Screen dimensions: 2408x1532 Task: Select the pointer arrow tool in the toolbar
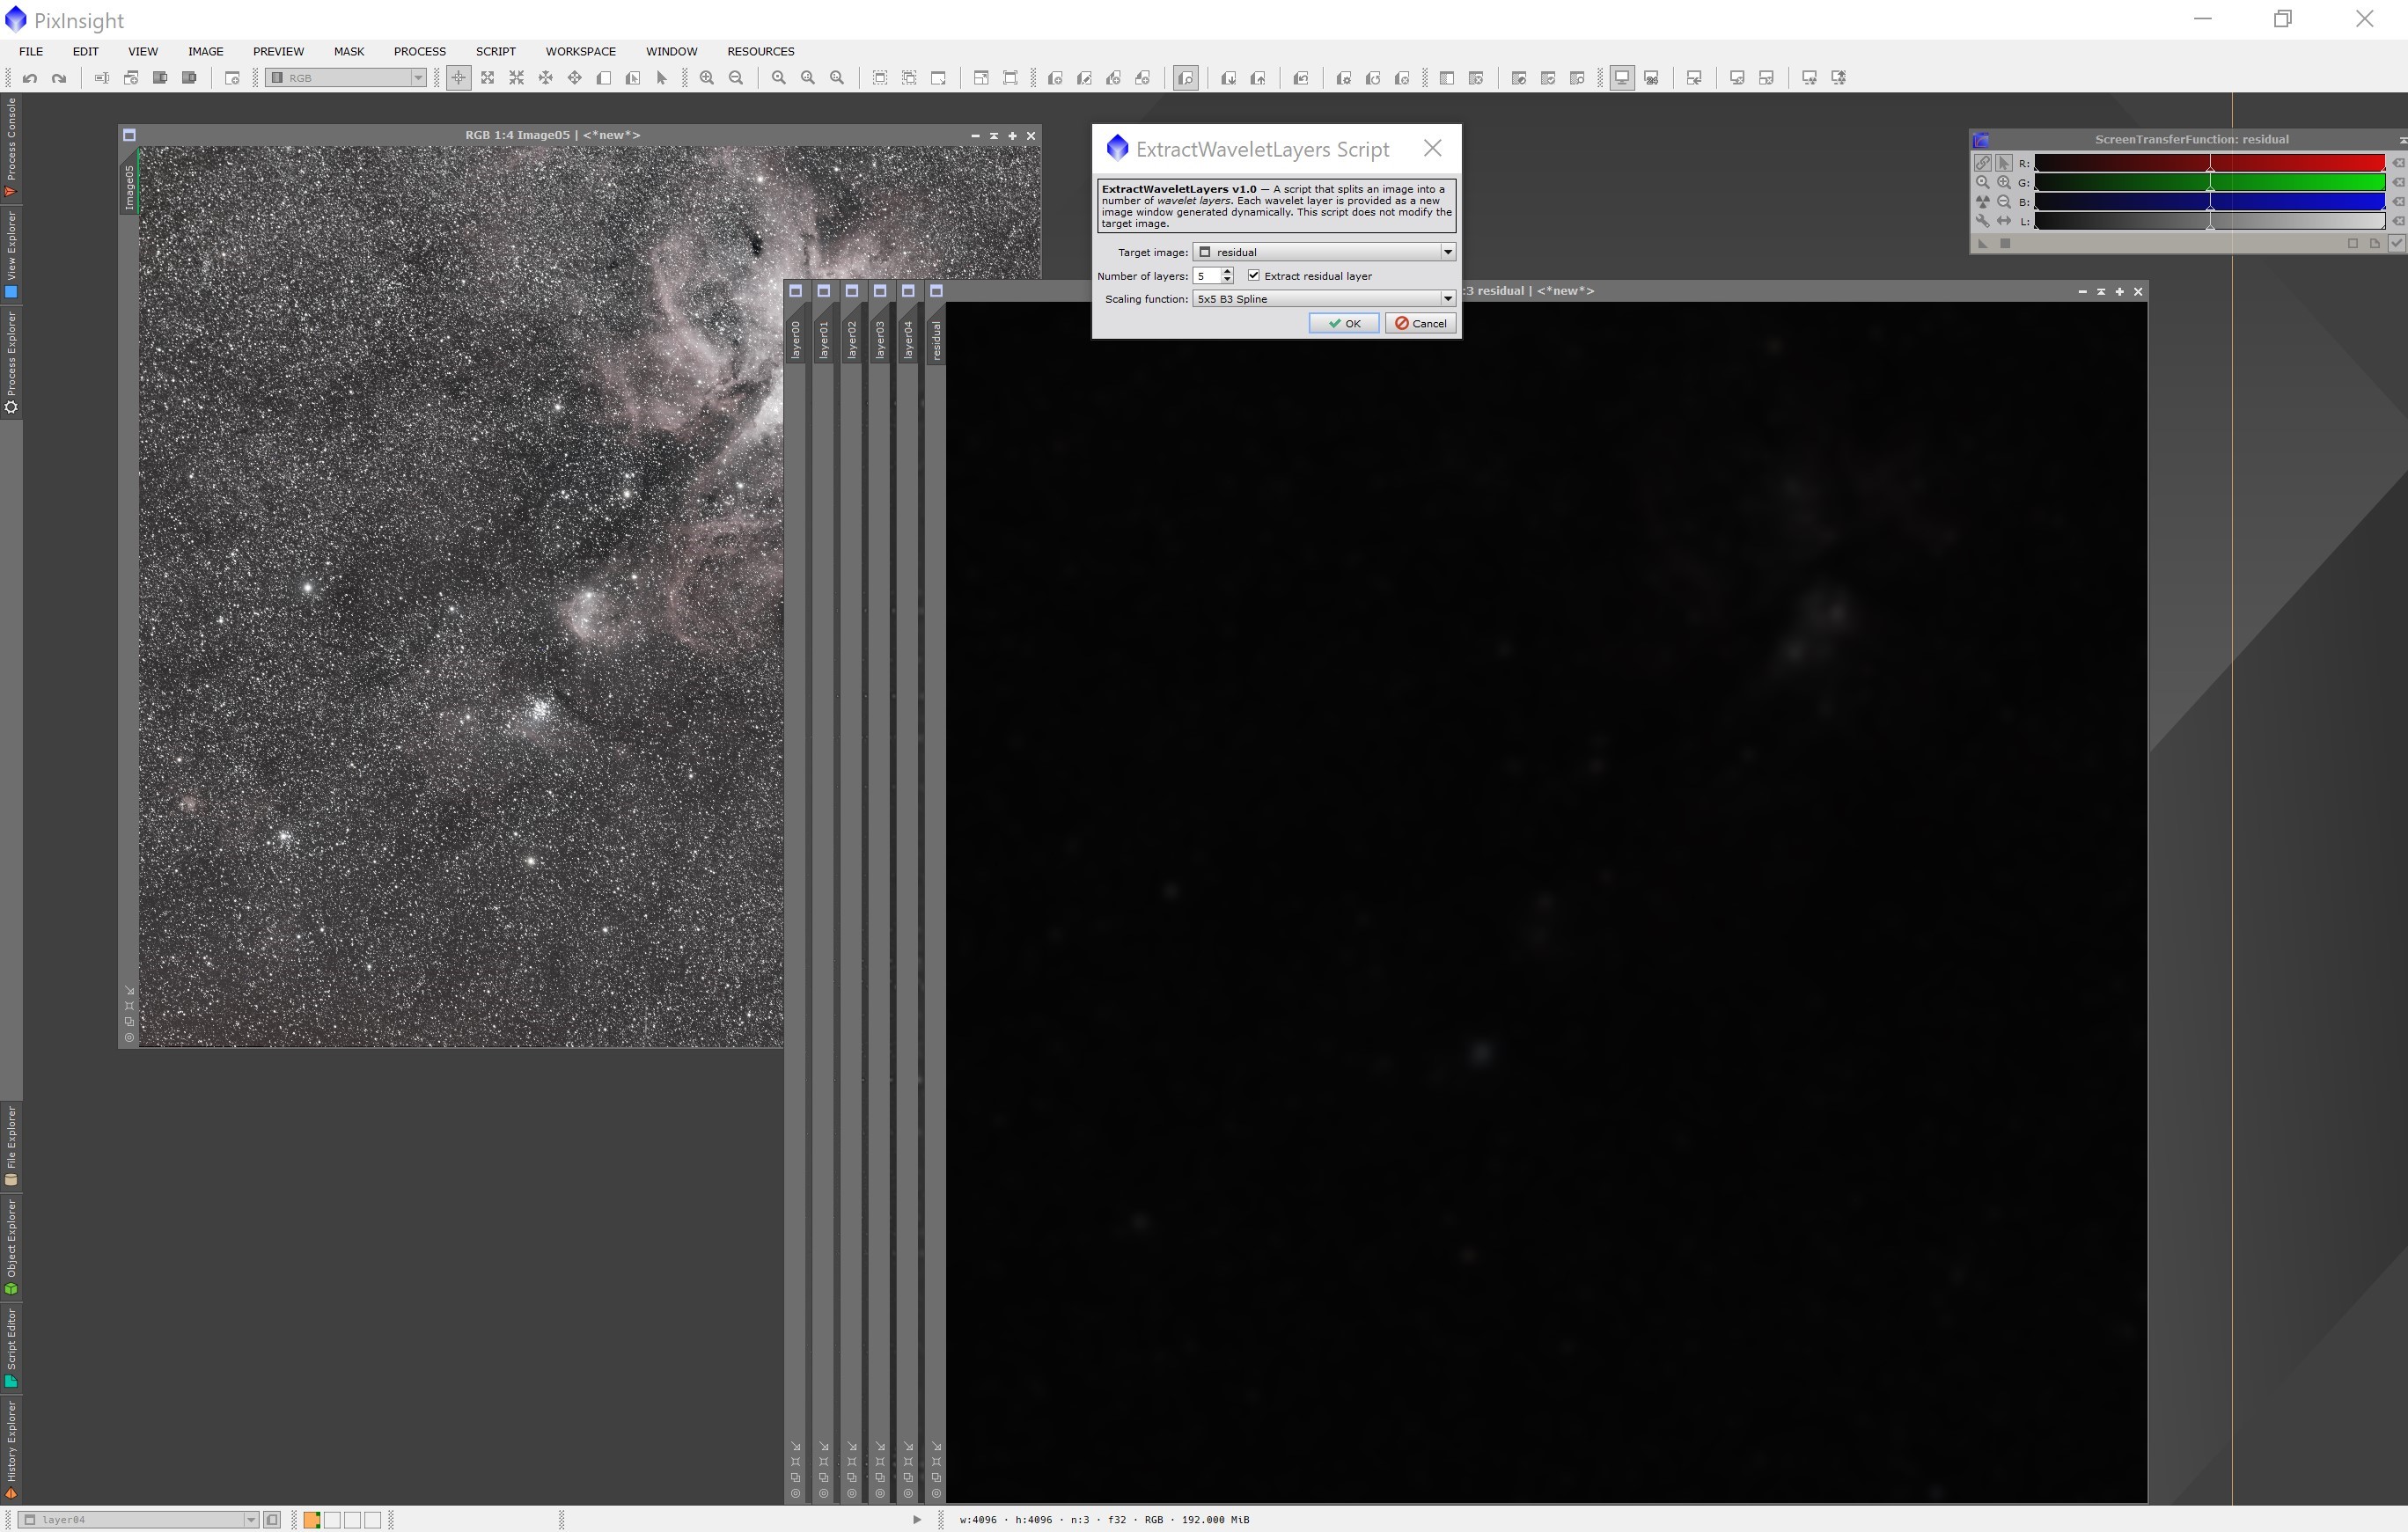pos(661,78)
